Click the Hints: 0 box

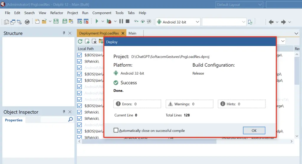coord(242,104)
